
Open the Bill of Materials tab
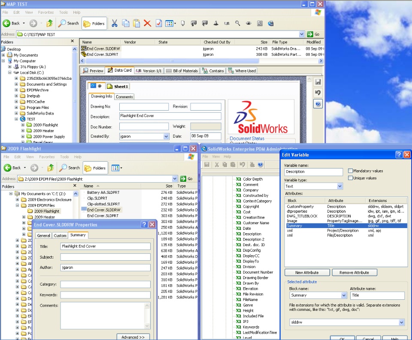[182, 71]
